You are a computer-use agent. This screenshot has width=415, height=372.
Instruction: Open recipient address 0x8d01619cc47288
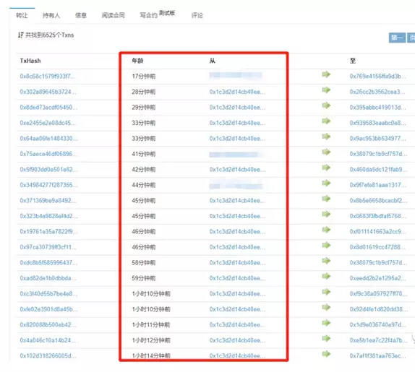(377, 247)
